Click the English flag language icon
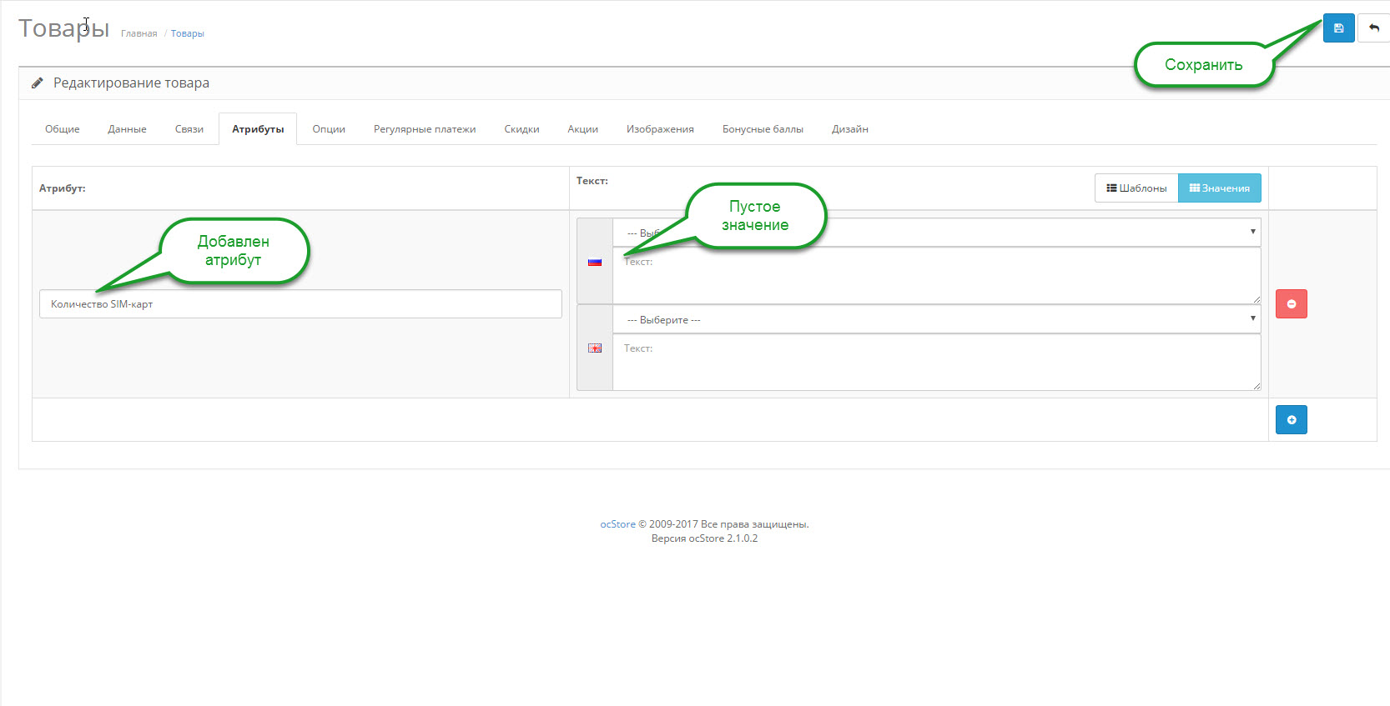 point(595,348)
